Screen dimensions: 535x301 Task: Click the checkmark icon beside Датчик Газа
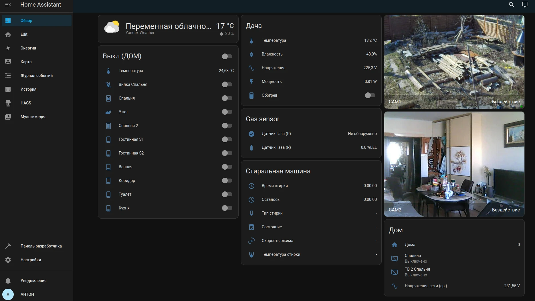[251, 134]
